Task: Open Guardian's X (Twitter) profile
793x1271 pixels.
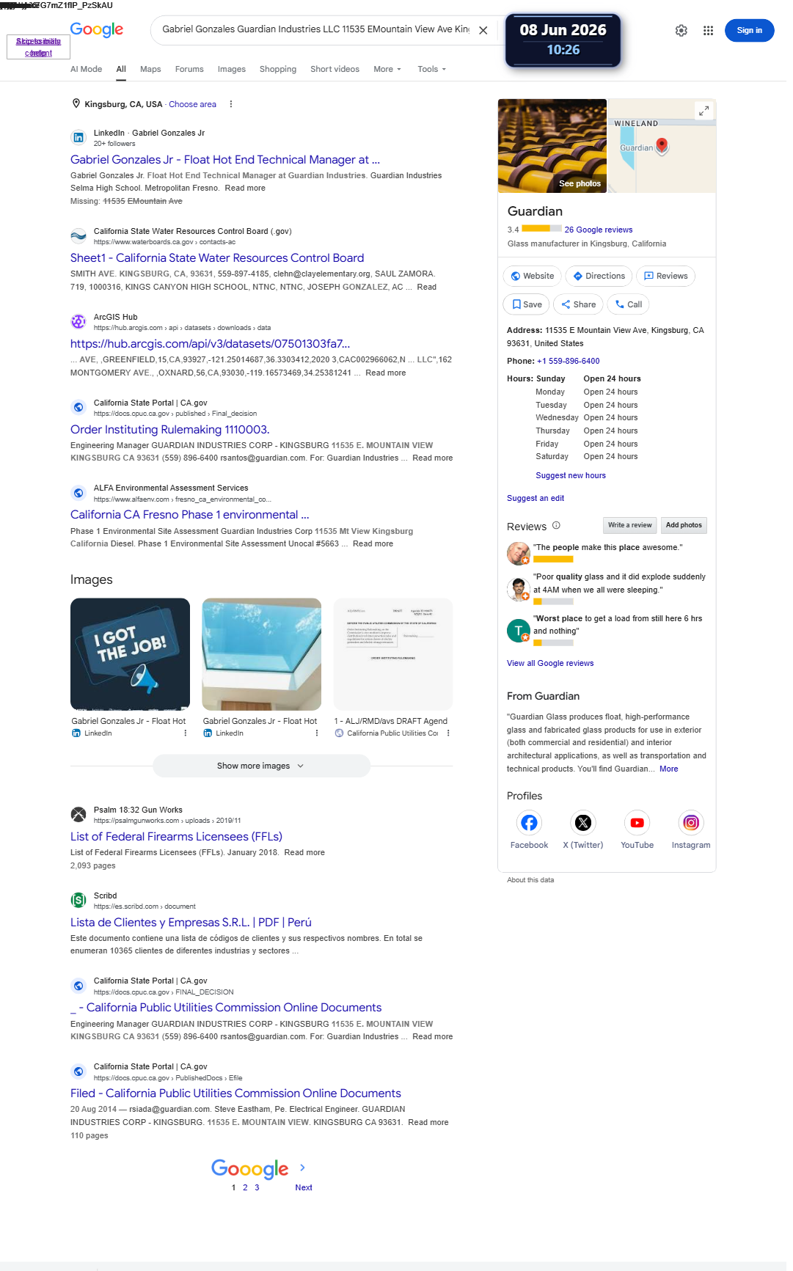Action: (583, 823)
